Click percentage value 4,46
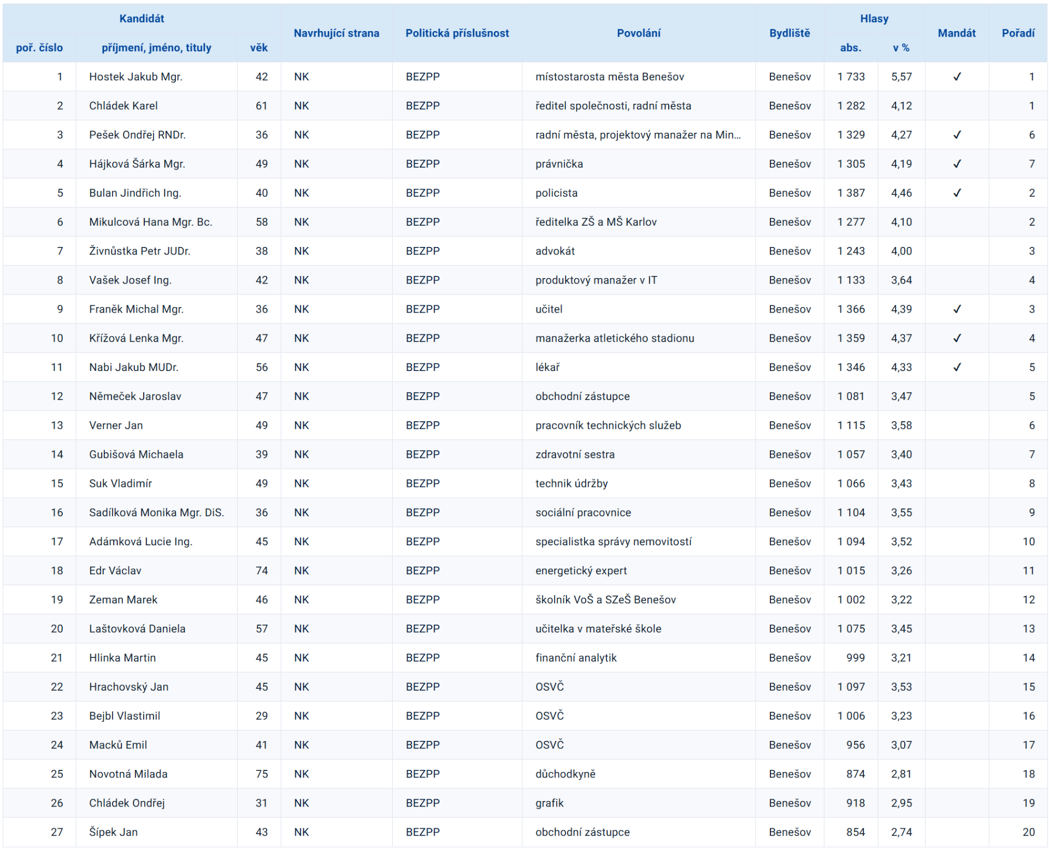 click(901, 193)
